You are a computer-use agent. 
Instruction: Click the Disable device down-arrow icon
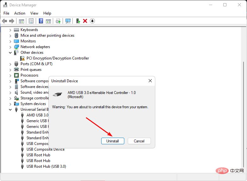pos(92,21)
